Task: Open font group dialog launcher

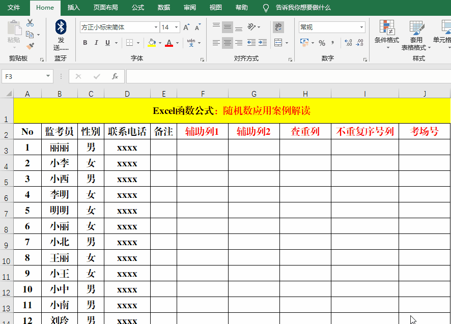Action: pos(202,60)
